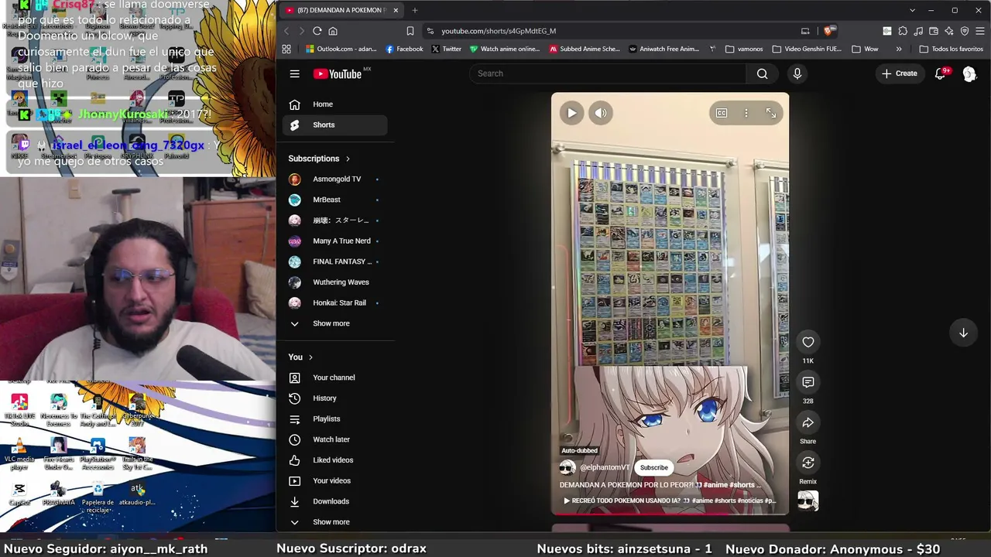Remix this Short
Image resolution: width=991 pixels, height=557 pixels.
tap(808, 463)
